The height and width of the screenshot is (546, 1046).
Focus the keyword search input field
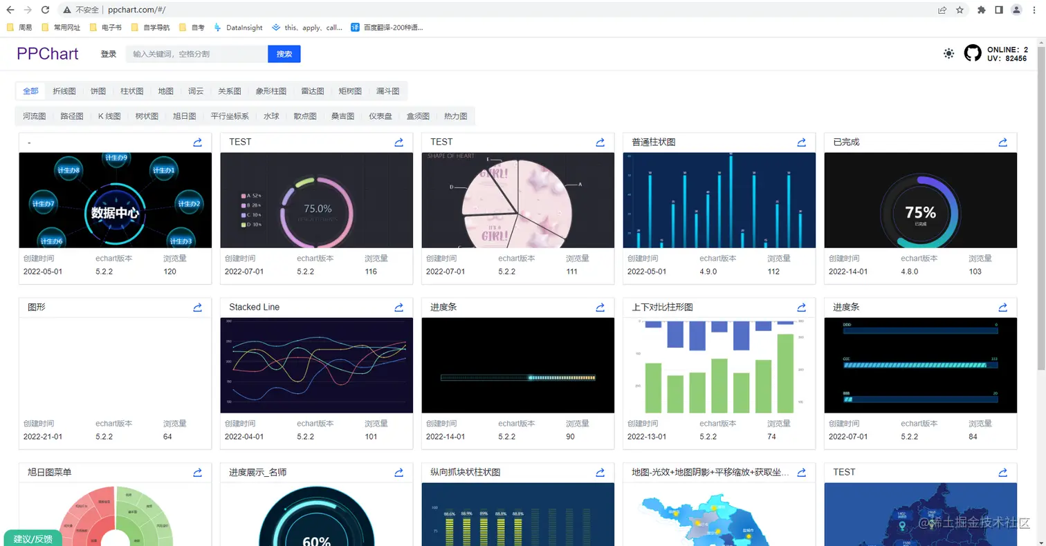point(196,54)
